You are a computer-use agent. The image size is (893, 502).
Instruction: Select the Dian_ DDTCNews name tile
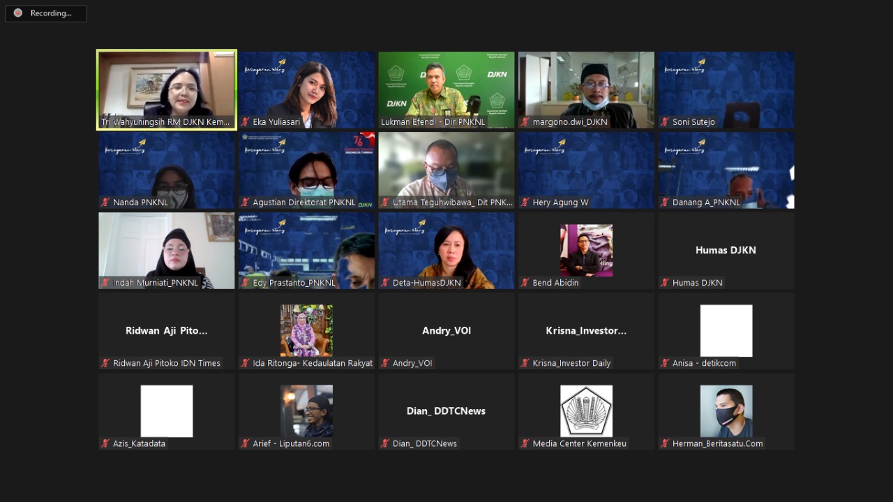coord(446,411)
